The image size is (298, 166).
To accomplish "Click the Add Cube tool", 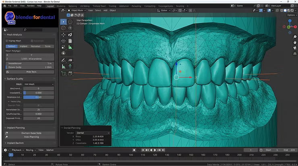I will click(x=64, y=73).
